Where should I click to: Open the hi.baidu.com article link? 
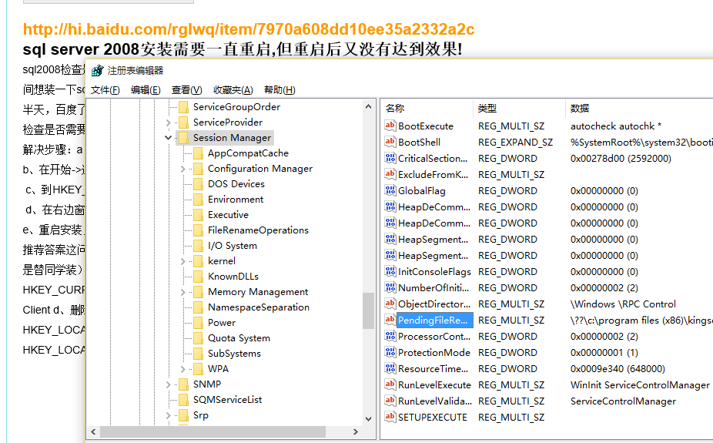tap(249, 29)
